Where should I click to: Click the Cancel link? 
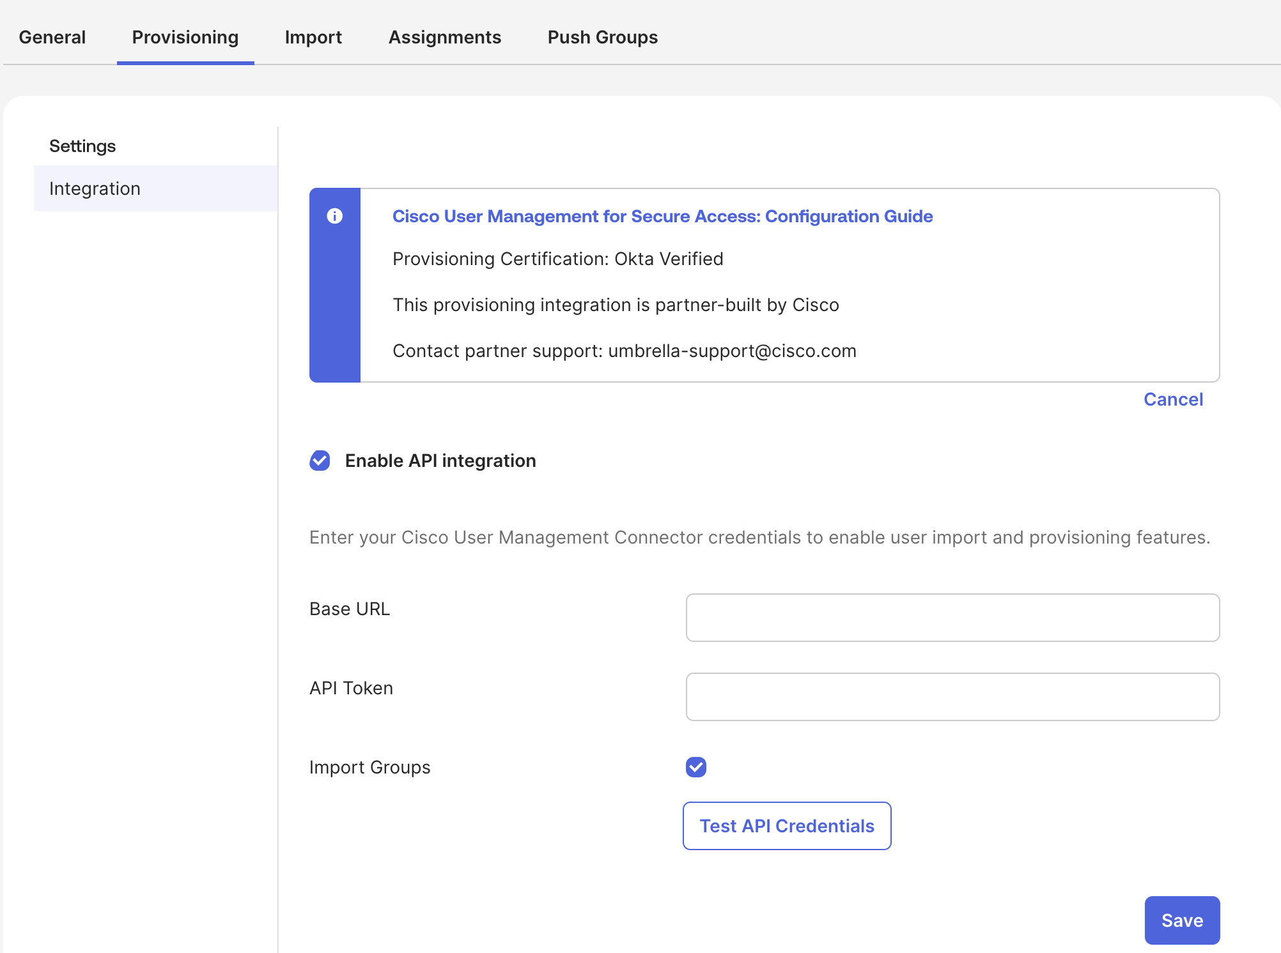[1174, 399]
